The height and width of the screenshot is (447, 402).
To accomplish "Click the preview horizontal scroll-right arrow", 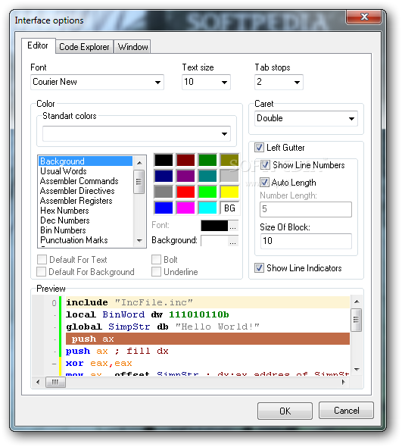I will click(x=343, y=382).
